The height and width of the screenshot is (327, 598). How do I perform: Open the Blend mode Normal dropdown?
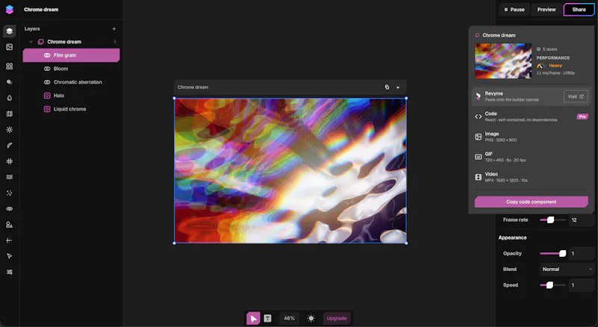coord(567,269)
